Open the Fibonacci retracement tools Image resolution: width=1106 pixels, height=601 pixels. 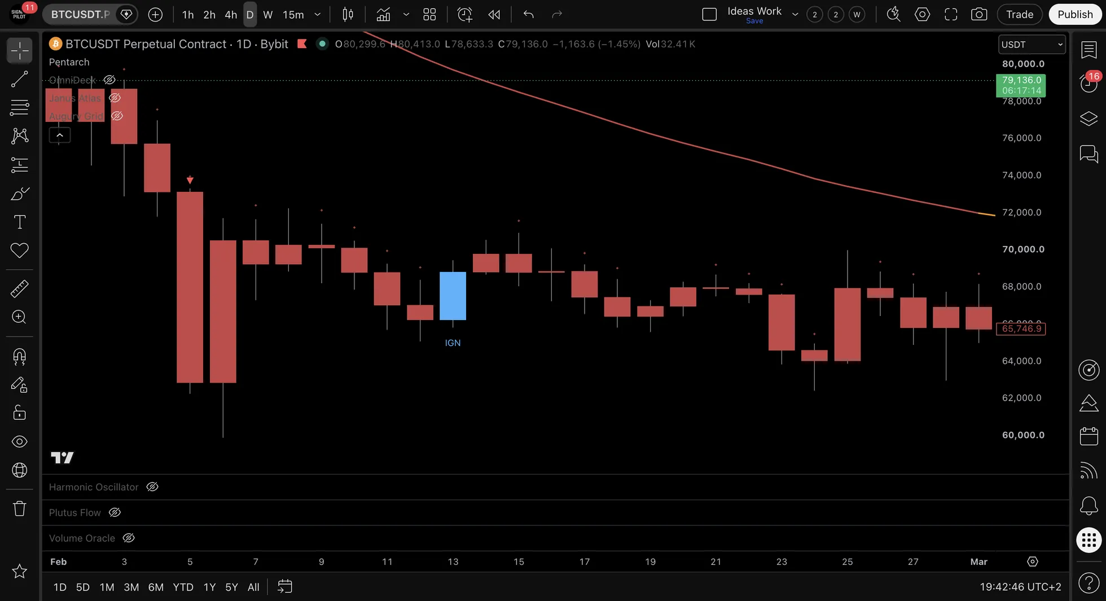click(x=20, y=107)
